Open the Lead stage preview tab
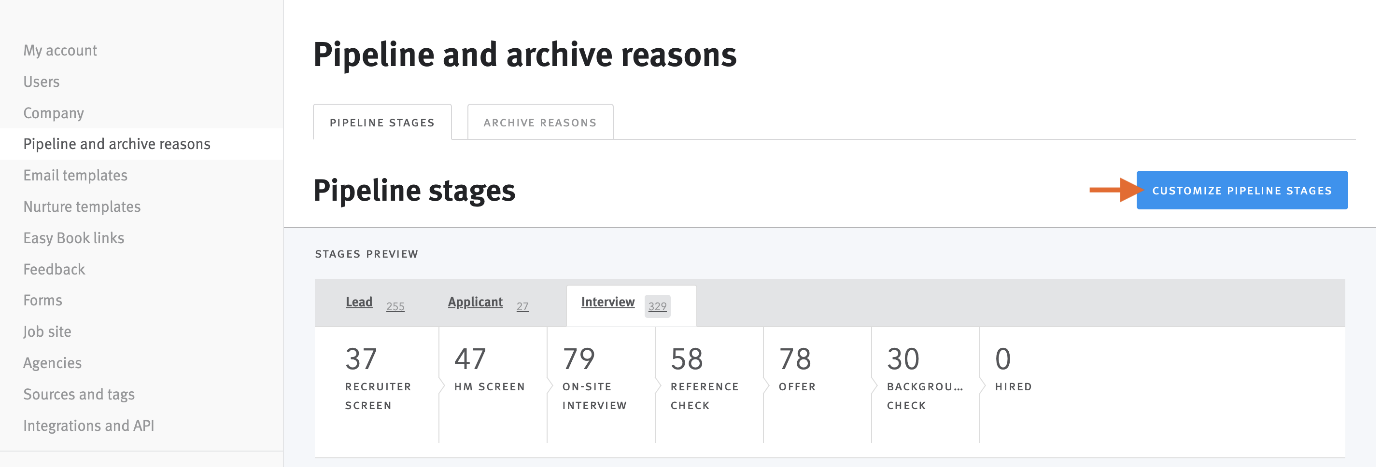 (359, 302)
